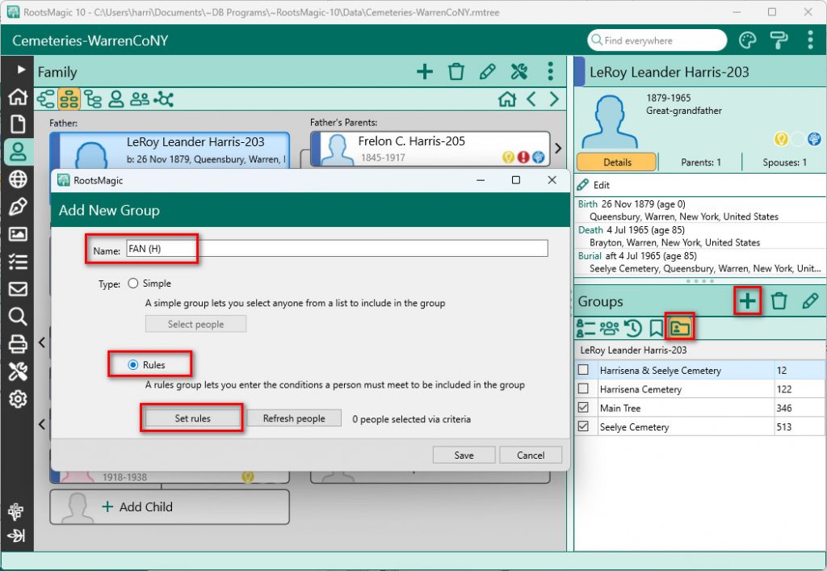Uncheck the Seelye Cemetery group checkbox
827x571 pixels.
[583, 426]
